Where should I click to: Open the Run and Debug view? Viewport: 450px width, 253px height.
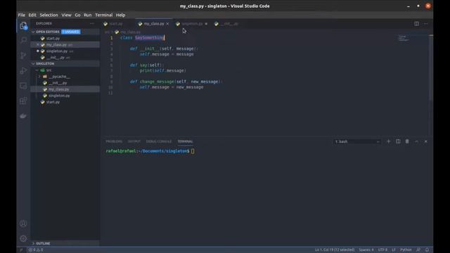coord(23,70)
